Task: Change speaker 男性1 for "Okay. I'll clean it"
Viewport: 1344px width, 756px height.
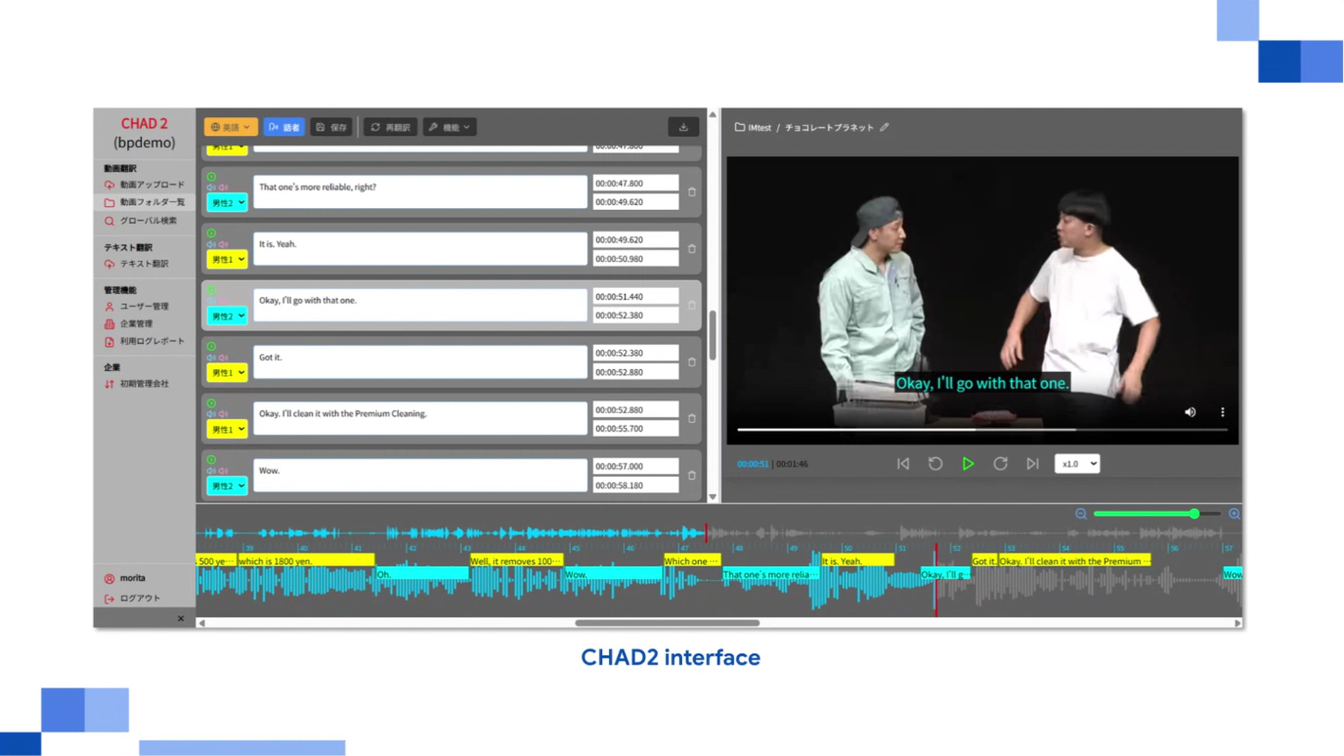Action: coord(227,430)
